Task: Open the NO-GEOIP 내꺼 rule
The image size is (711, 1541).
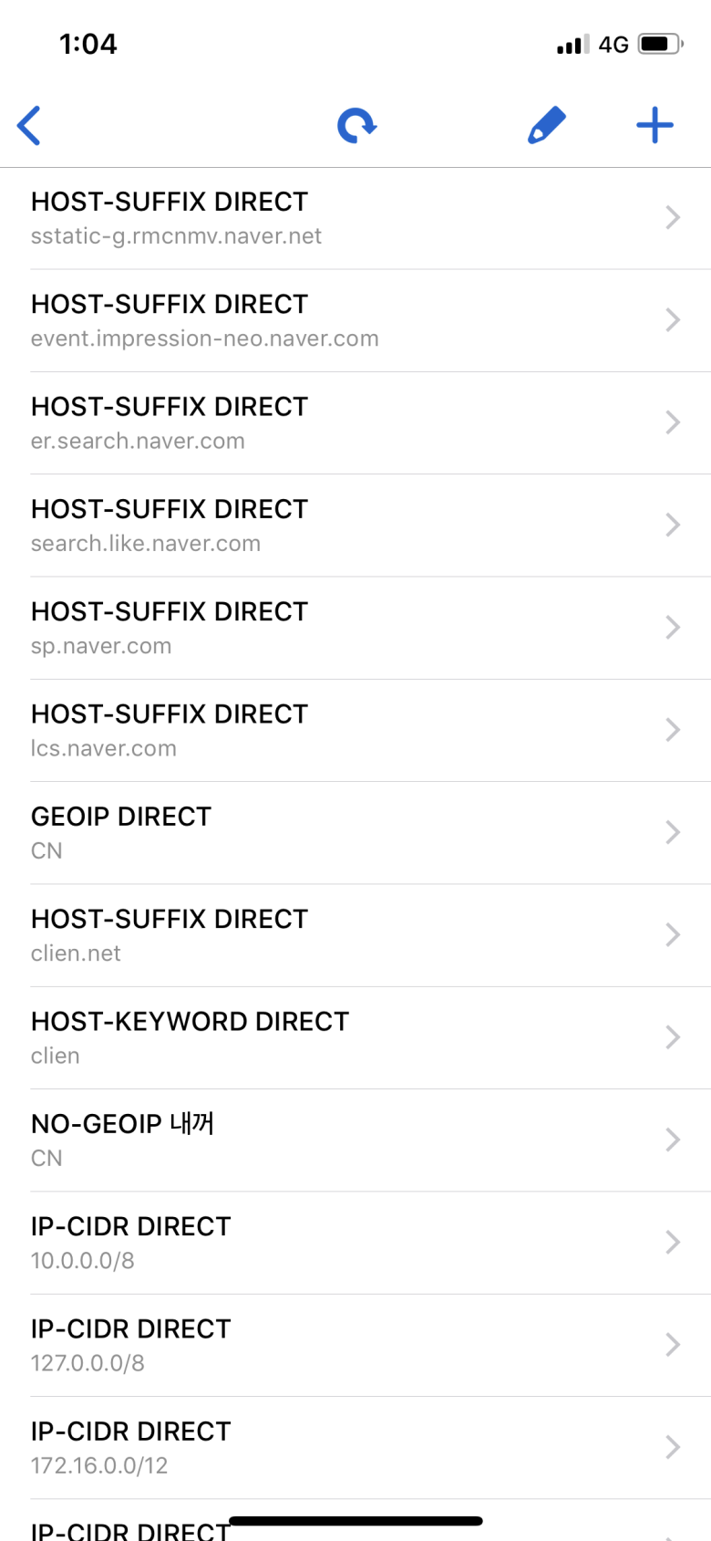Action: [x=273, y=1140]
